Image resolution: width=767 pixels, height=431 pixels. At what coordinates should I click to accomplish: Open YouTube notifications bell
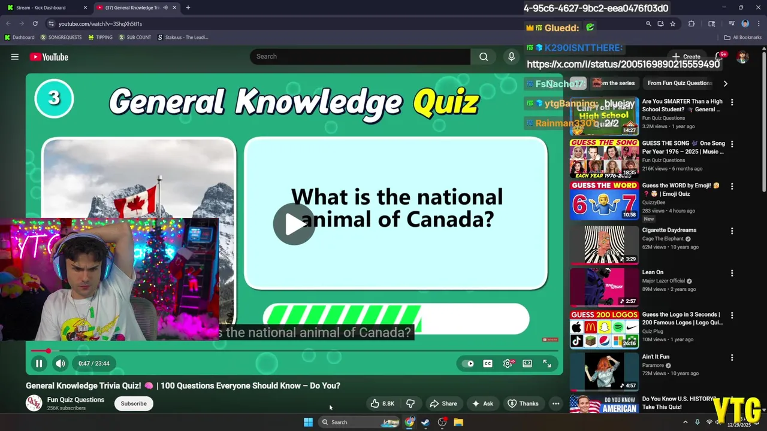tap(719, 56)
